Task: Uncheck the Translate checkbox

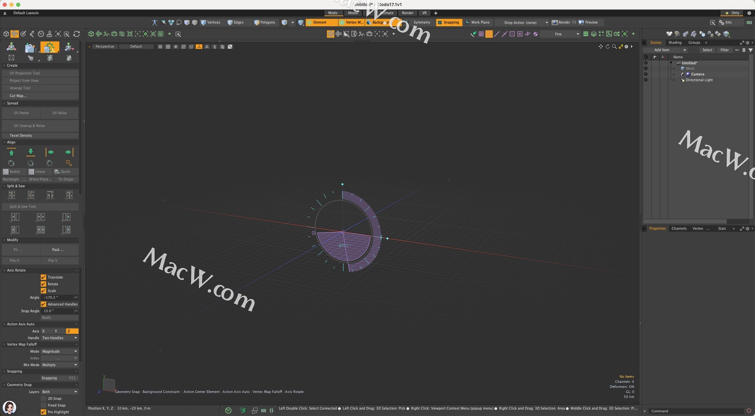Action: pos(44,277)
